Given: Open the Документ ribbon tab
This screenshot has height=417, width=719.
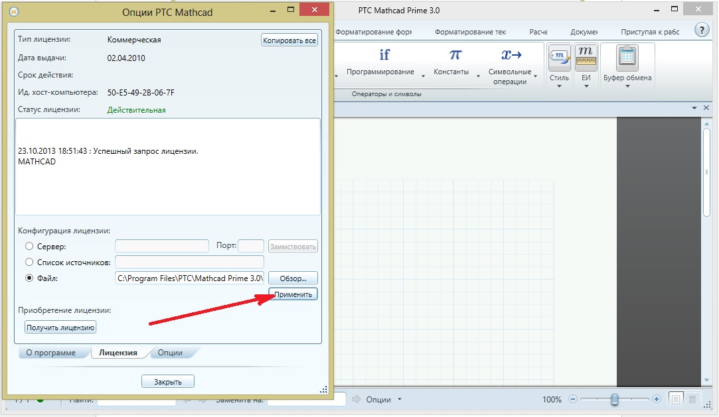Looking at the screenshot, I should 584,32.
